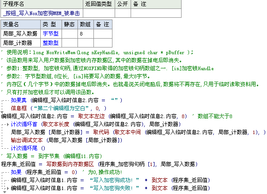Open the 整数型 type cell
Image resolution: width=267 pixels, height=194 pixels.
pyautogui.click(x=50, y=43)
